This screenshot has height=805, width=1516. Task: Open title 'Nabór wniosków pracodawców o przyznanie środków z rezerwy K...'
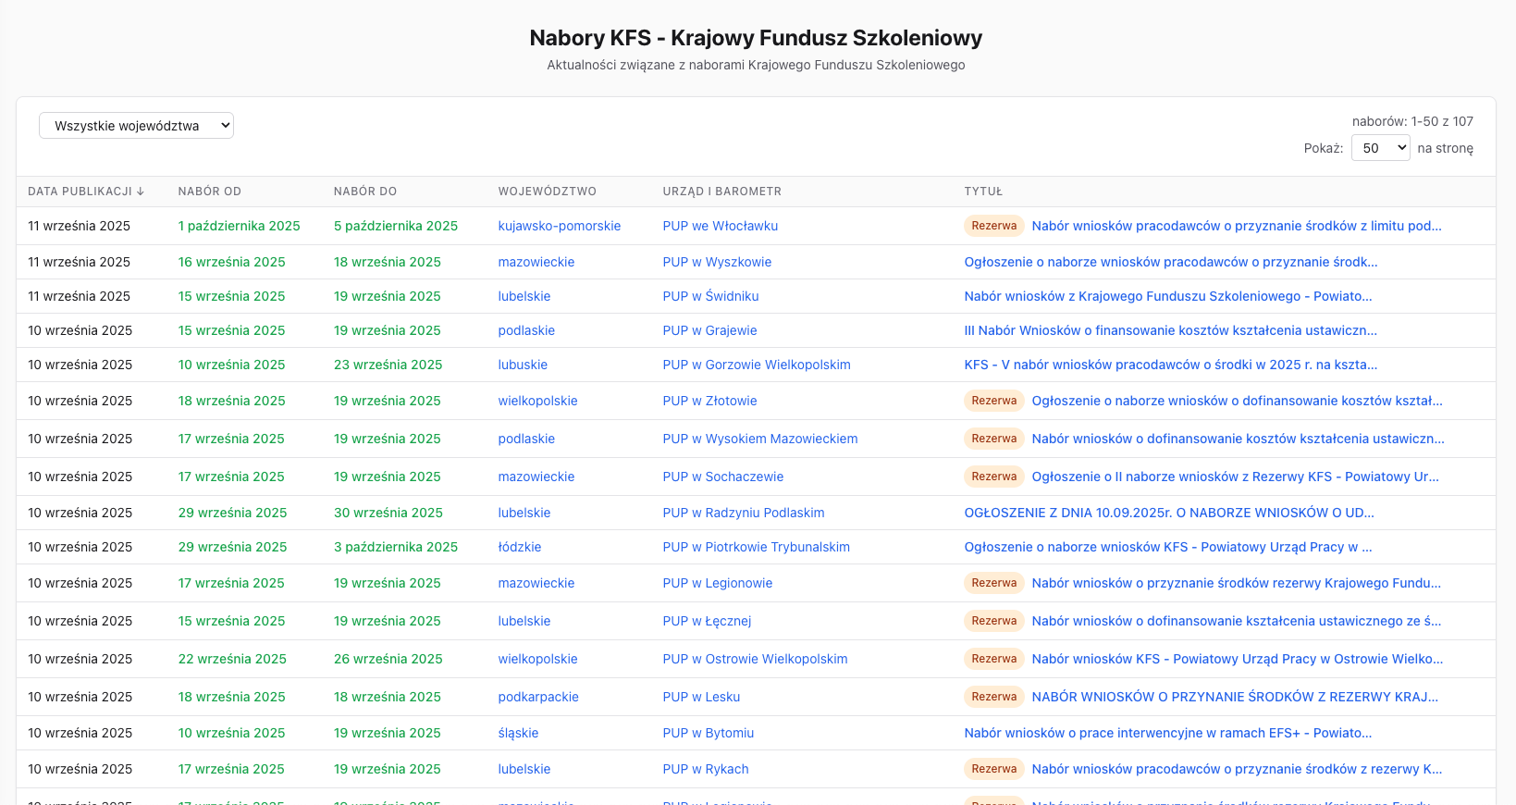pyautogui.click(x=1237, y=769)
